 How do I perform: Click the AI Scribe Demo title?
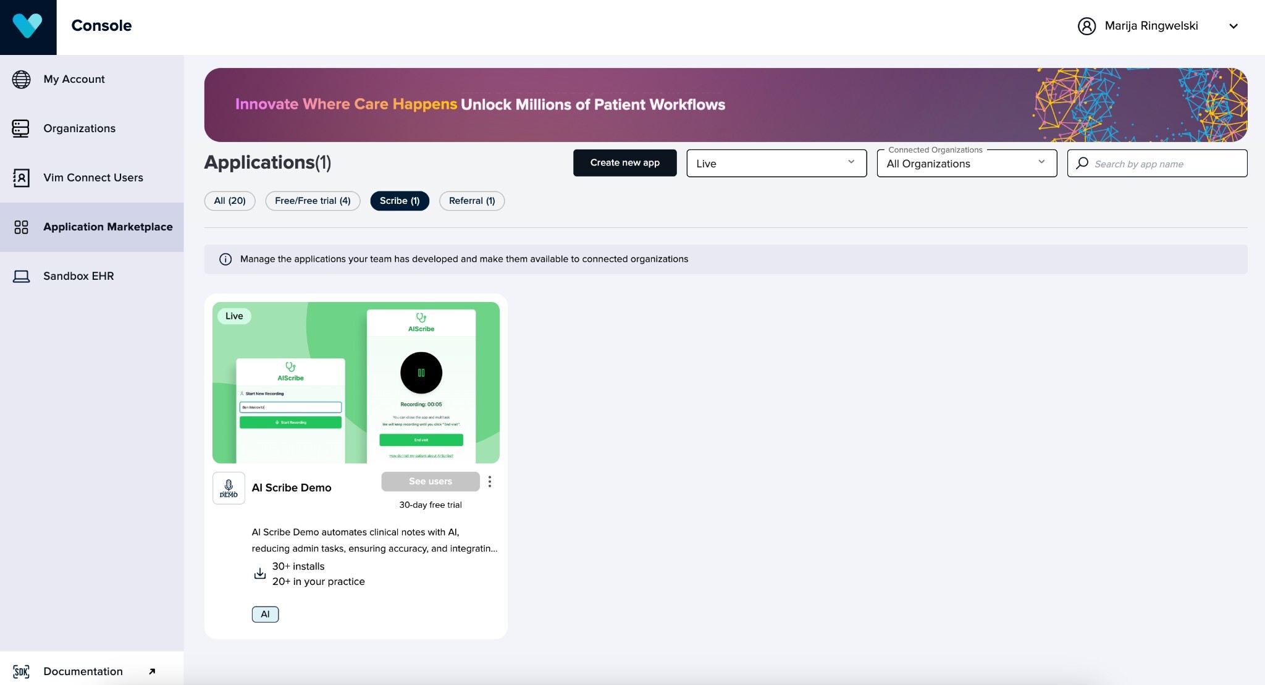292,488
